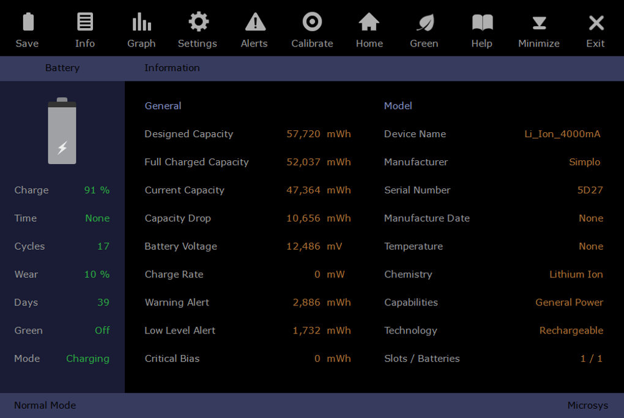Viewport: 624px width, 418px height.
Task: Switch to the Battery tab
Action: point(62,68)
